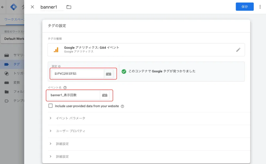The image size is (266, 164).
Task: Click the banner1 tag name title
Action: (49, 7)
